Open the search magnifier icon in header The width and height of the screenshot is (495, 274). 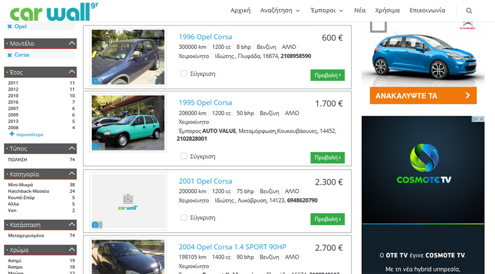pos(469,11)
